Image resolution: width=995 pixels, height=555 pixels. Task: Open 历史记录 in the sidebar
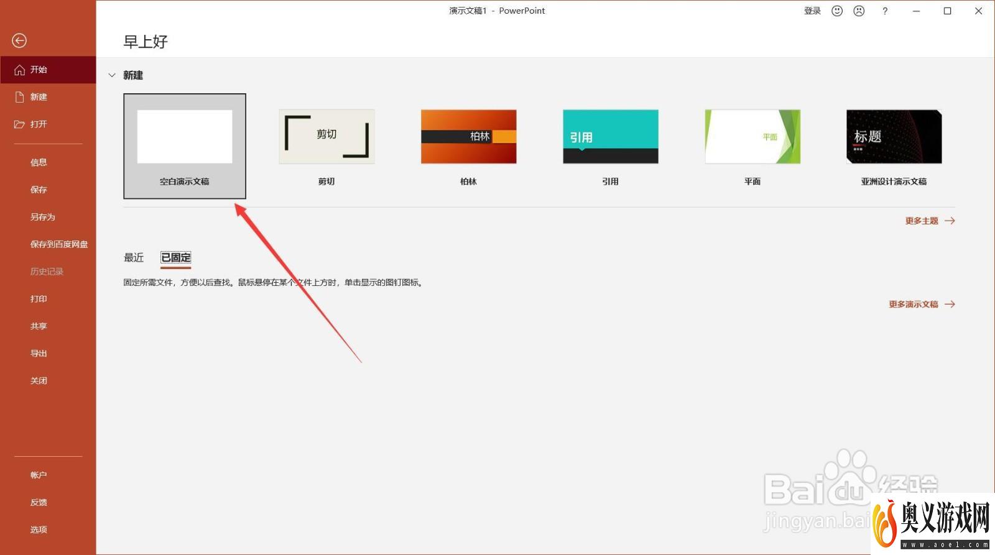pyautogui.click(x=47, y=272)
